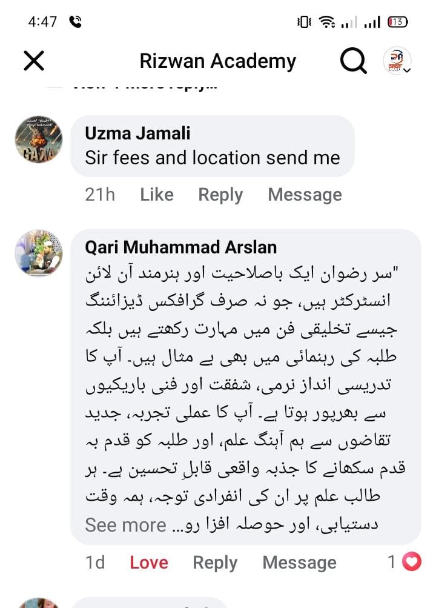The width and height of the screenshot is (436, 608).
Task: Tap the Rizwan Academy page title
Action: pyautogui.click(x=217, y=61)
